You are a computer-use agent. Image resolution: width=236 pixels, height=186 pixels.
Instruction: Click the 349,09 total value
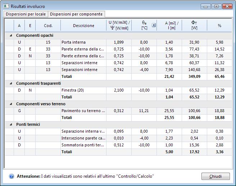pyautogui.click(x=195, y=76)
